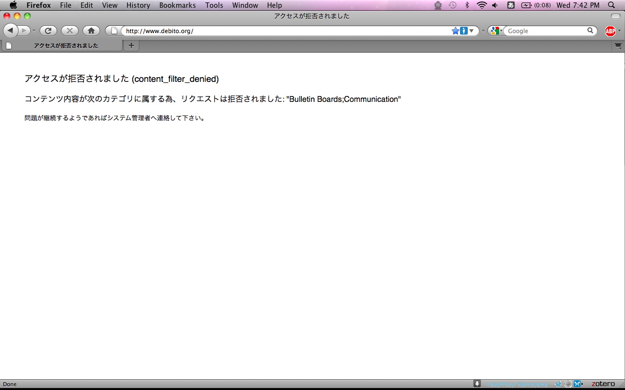Expand arrow beside the blue X status icon

click(x=582, y=384)
